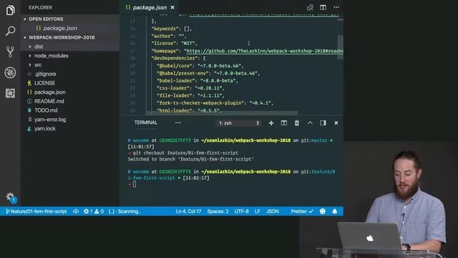The width and height of the screenshot is (458, 258).
Task: Click the cloud publish changes icon
Action: [76, 211]
